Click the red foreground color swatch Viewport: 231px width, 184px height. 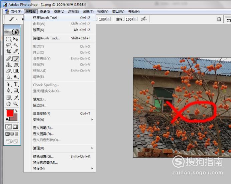point(10,113)
